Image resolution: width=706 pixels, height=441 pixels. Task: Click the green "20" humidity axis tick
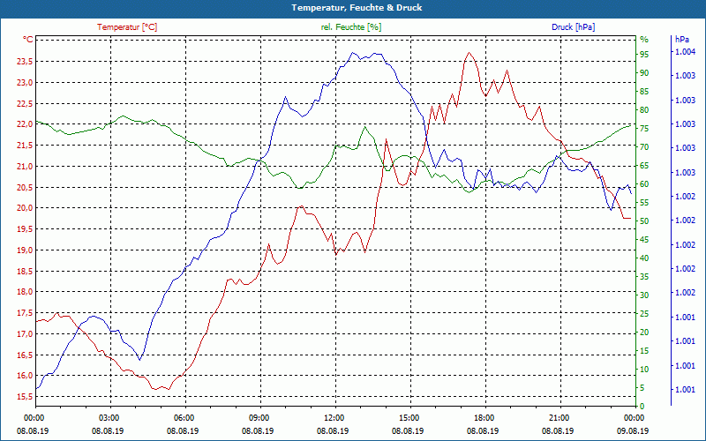point(644,333)
